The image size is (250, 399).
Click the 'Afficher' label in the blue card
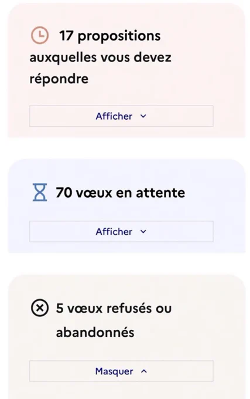click(x=114, y=232)
